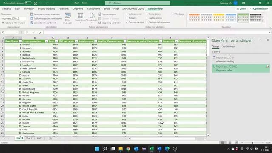The width and height of the screenshot is (272, 153).
Task: Select the cell containing Finland
Action: pyautogui.click(x=35, y=45)
